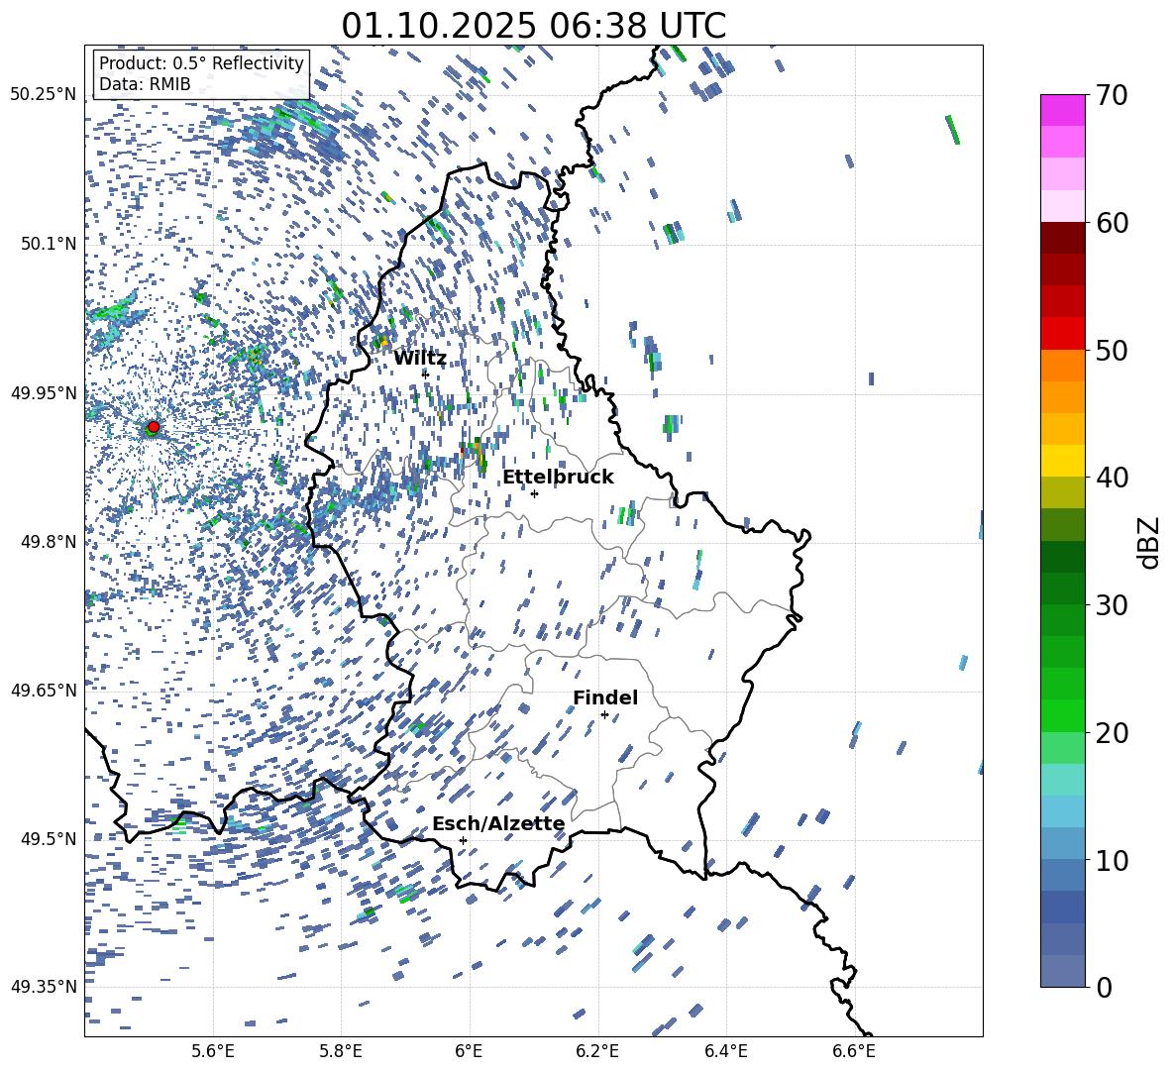Click the green 20 dBZ colorbar segment
The image size is (1173, 1071).
[1062, 715]
